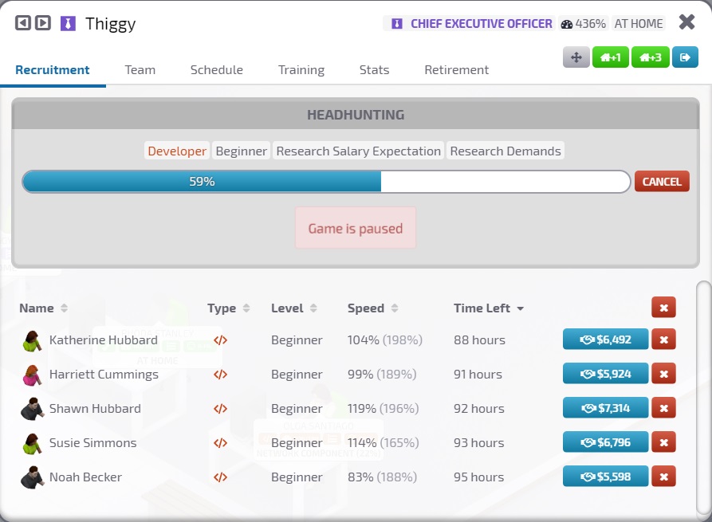Click the Research Salary Expectation tag
Image resolution: width=712 pixels, height=522 pixels.
coord(358,151)
